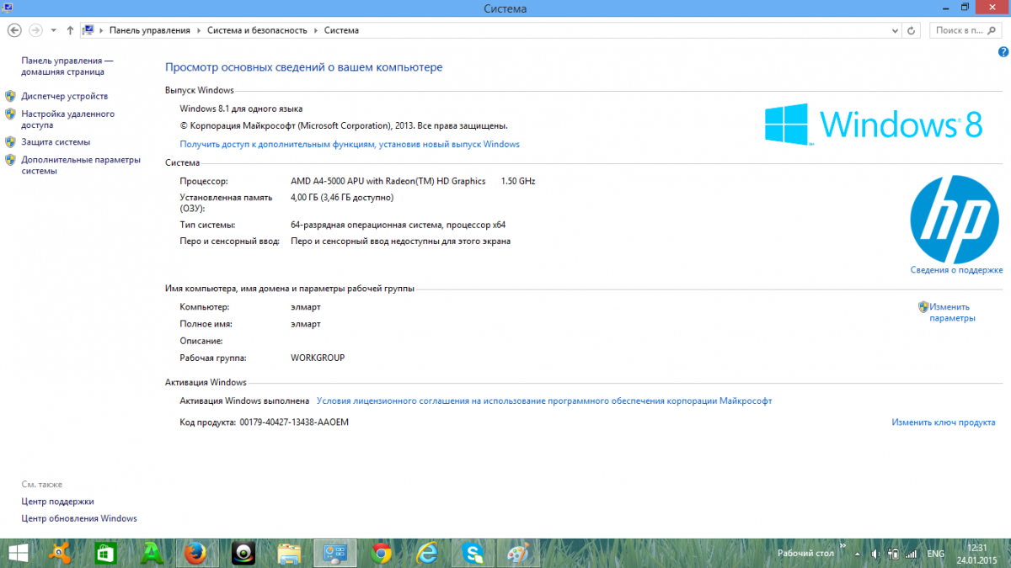Open Настройка удаленного доступа
1011x568 pixels.
(68, 119)
